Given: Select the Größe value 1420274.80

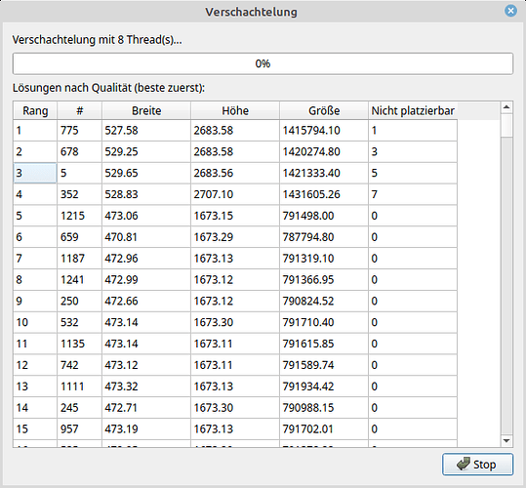Looking at the screenshot, I should tap(324, 151).
